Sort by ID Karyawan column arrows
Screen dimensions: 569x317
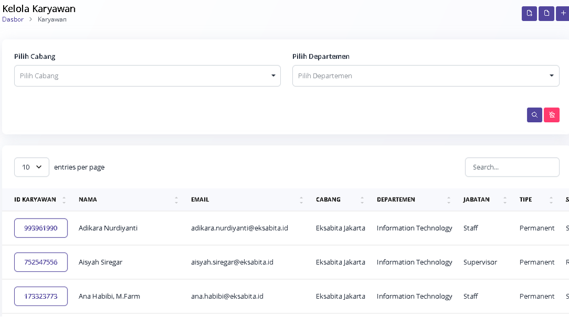pyautogui.click(x=64, y=200)
